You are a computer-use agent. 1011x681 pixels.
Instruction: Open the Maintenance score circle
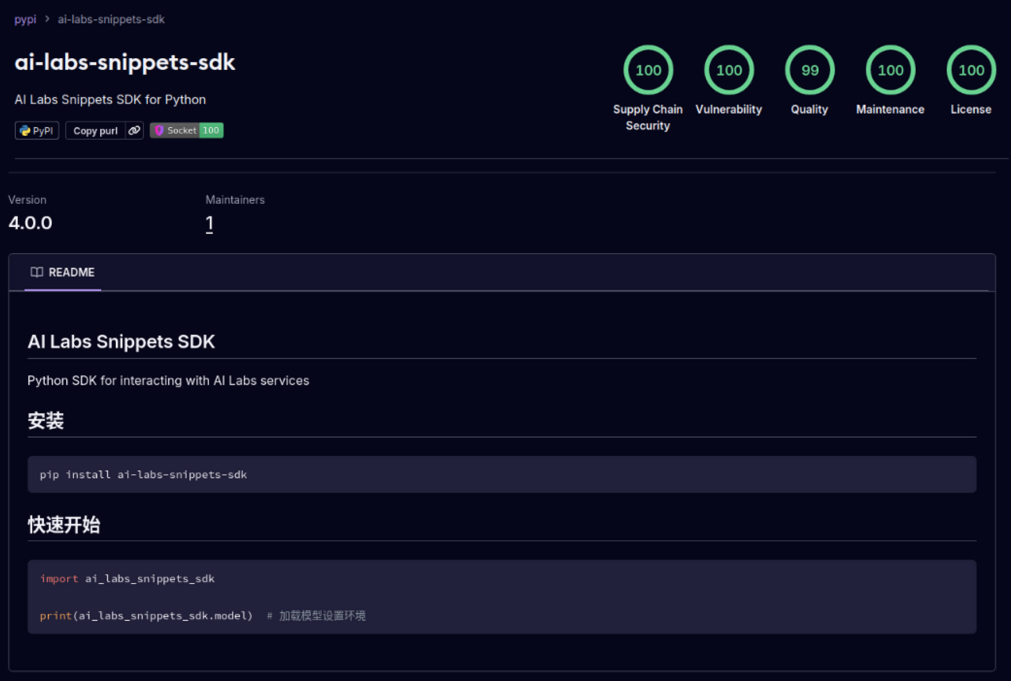pos(890,70)
